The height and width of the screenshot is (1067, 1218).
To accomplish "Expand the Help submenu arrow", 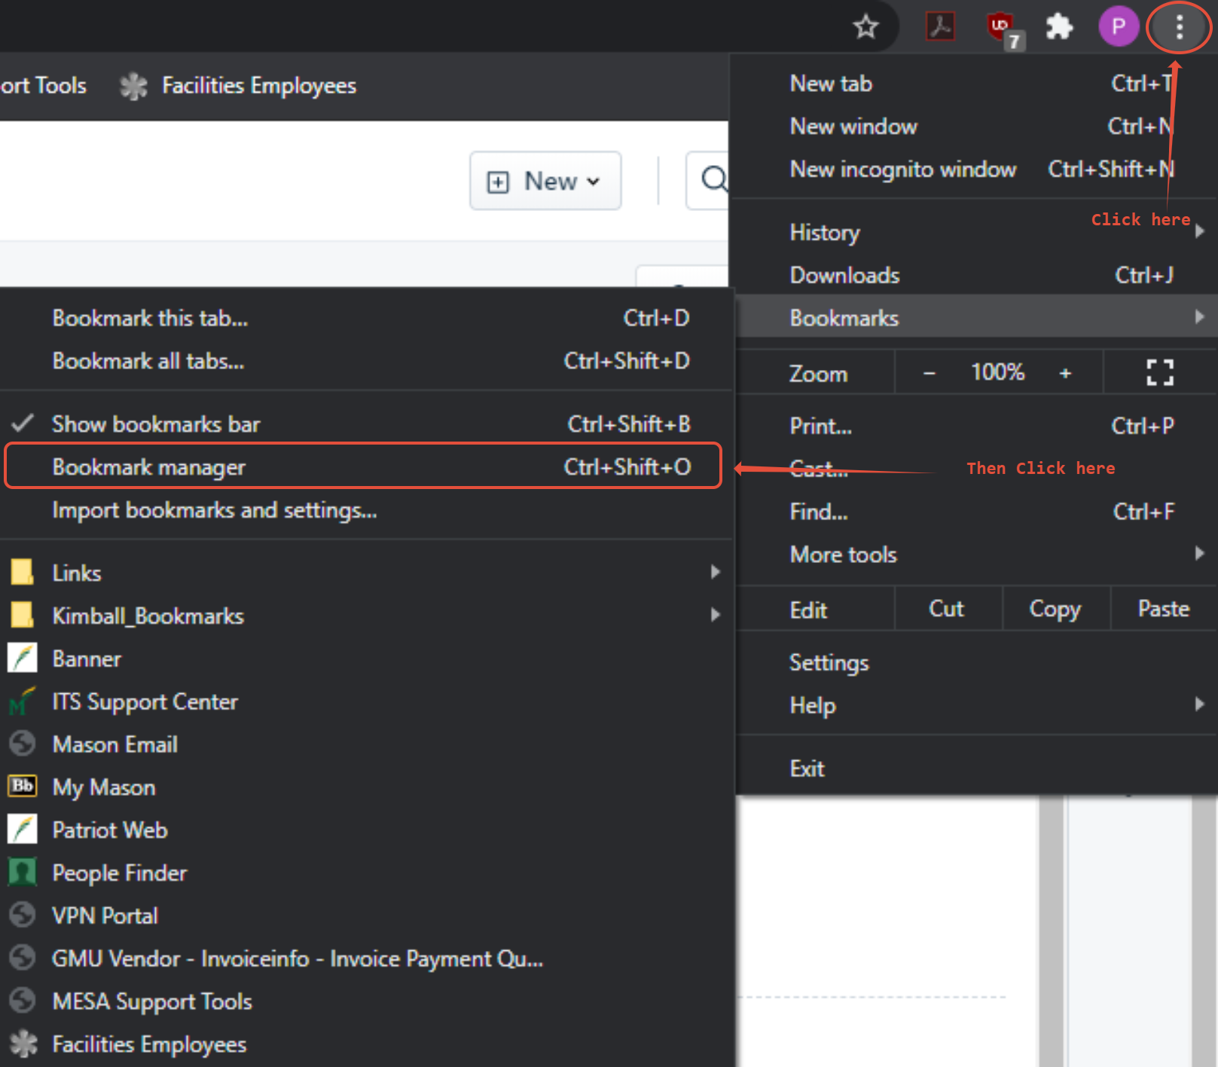I will point(1199,705).
